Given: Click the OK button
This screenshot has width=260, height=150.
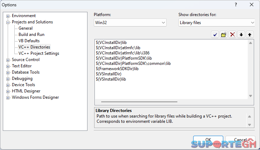Looking at the screenshot, I should [x=208, y=140].
